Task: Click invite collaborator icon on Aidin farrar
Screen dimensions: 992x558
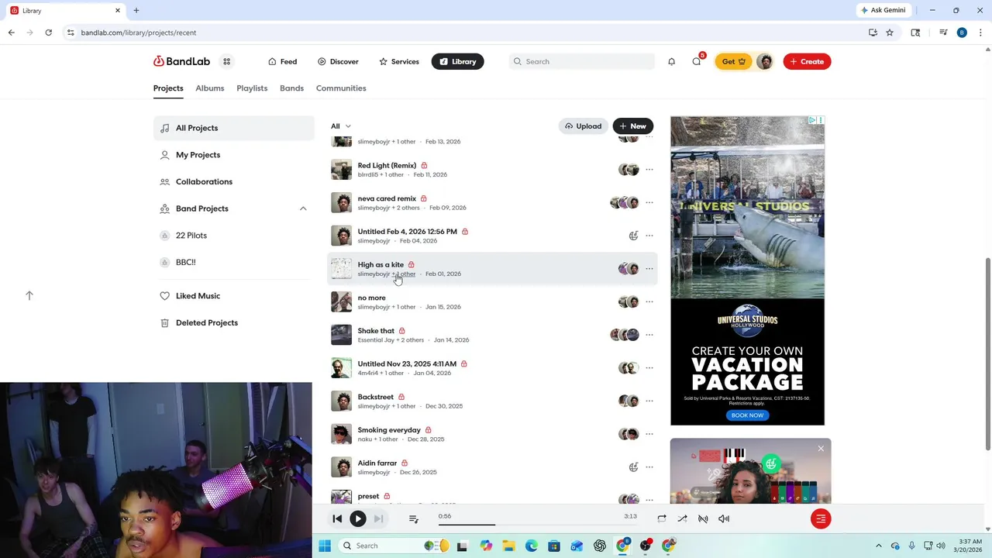Action: 633,467
